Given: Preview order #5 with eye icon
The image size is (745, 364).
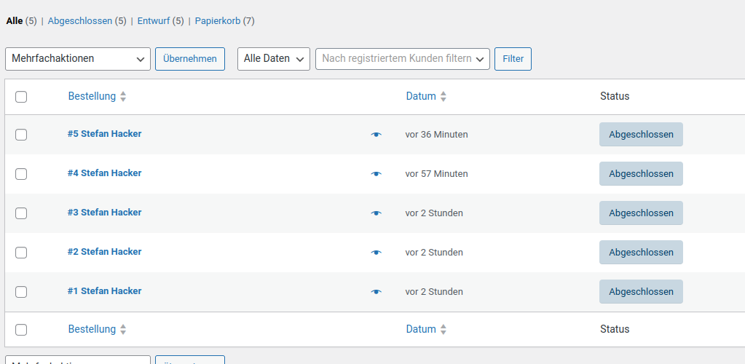Looking at the screenshot, I should tap(376, 135).
